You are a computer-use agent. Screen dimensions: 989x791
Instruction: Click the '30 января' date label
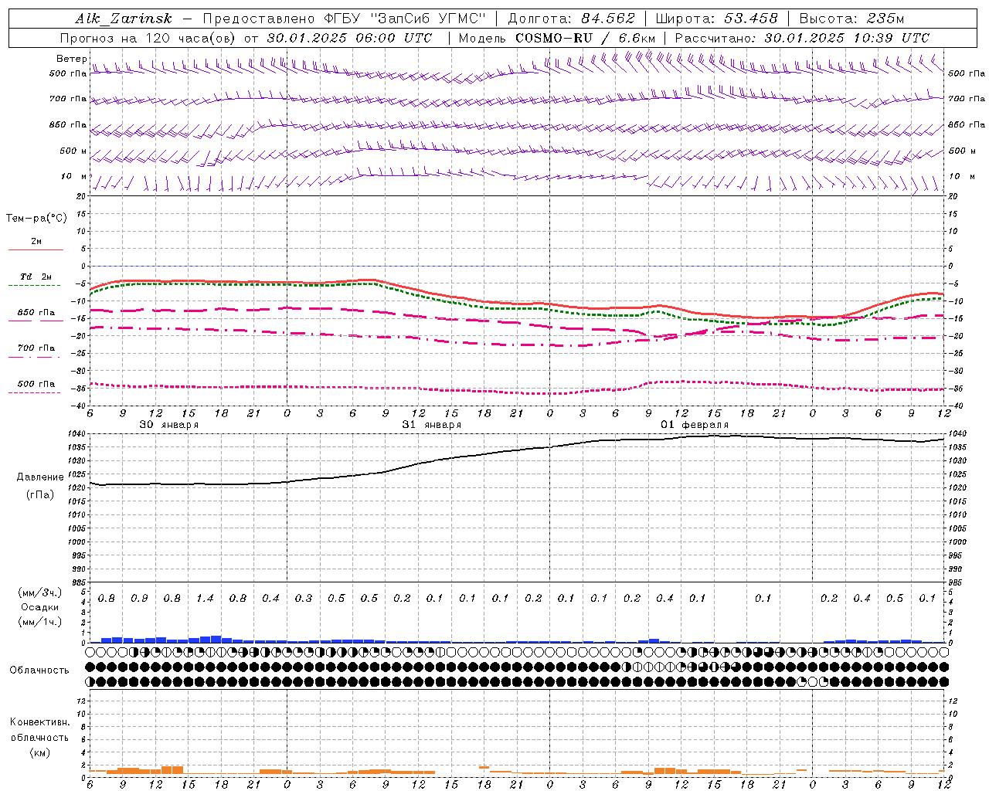coord(168,425)
